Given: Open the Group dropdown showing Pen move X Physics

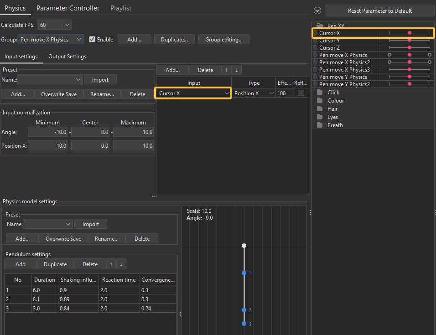Looking at the screenshot, I should coord(51,40).
